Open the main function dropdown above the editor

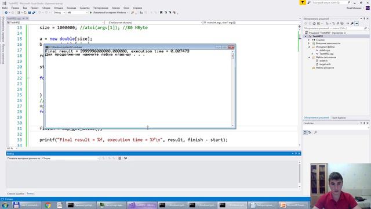pos(251,23)
